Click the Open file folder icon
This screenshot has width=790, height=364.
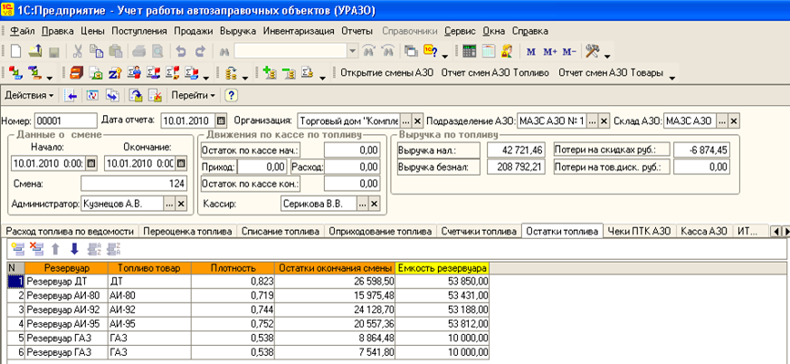coord(34,51)
